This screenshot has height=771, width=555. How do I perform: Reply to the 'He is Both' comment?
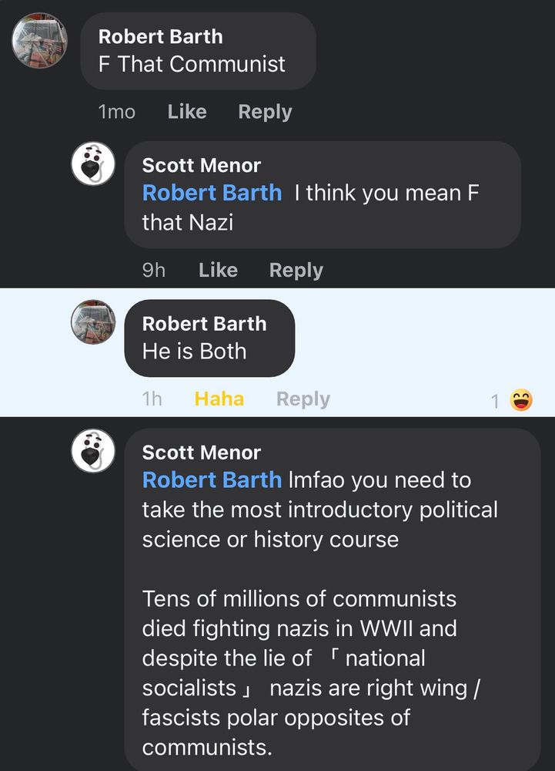(303, 399)
